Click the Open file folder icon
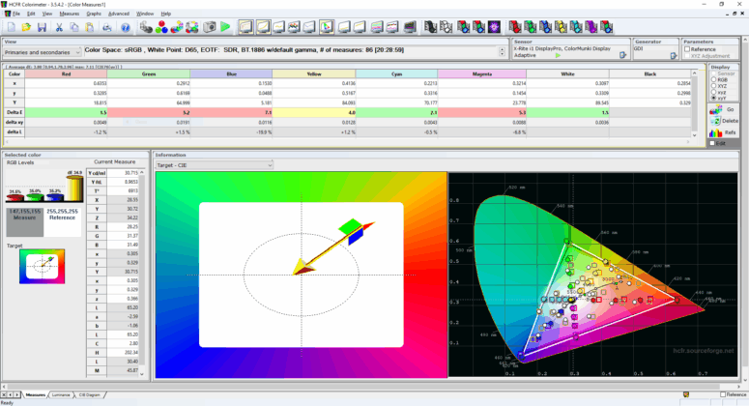 coord(26,27)
